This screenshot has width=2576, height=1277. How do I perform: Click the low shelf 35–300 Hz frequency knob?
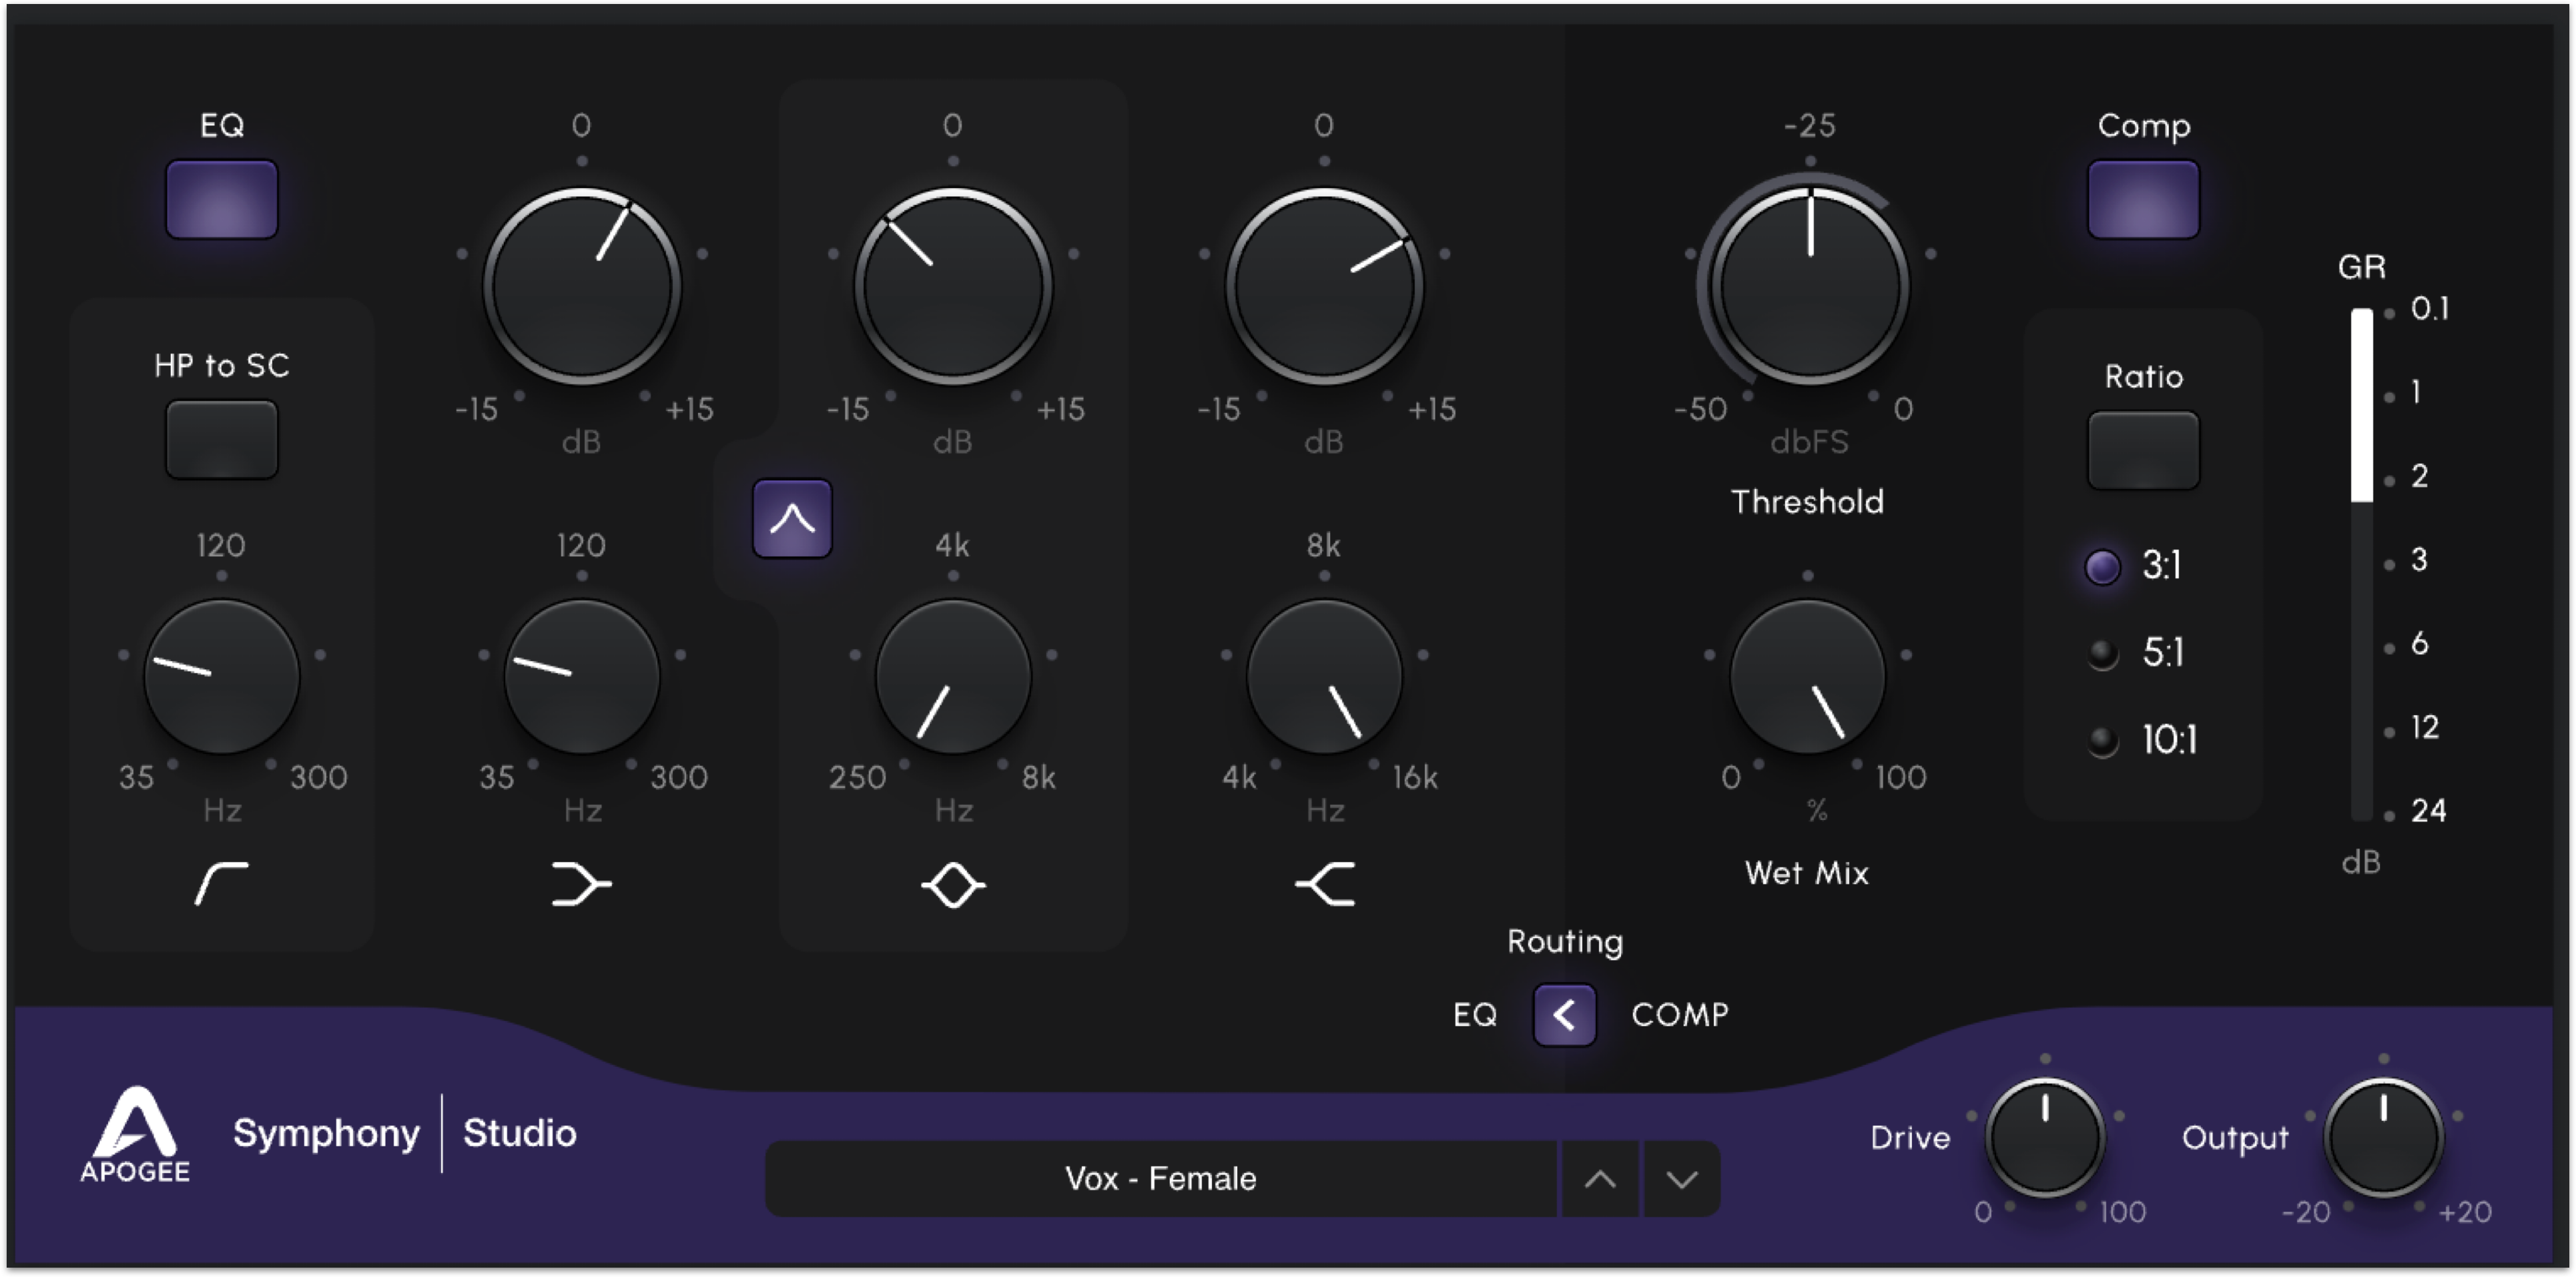(581, 677)
